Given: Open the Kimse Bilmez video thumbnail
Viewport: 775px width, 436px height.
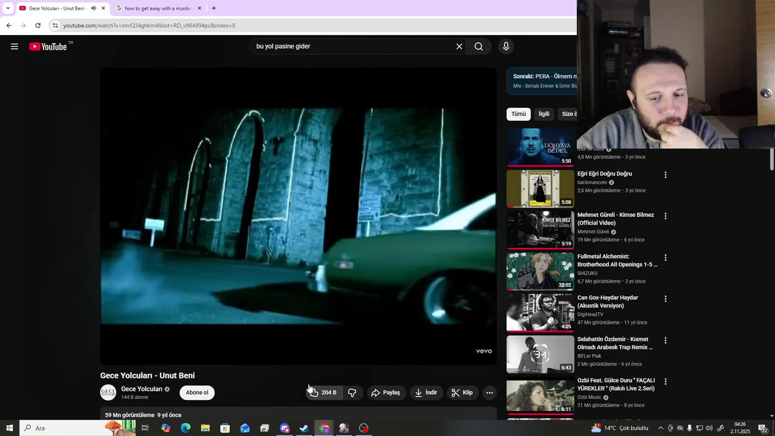Looking at the screenshot, I should pyautogui.click(x=540, y=230).
